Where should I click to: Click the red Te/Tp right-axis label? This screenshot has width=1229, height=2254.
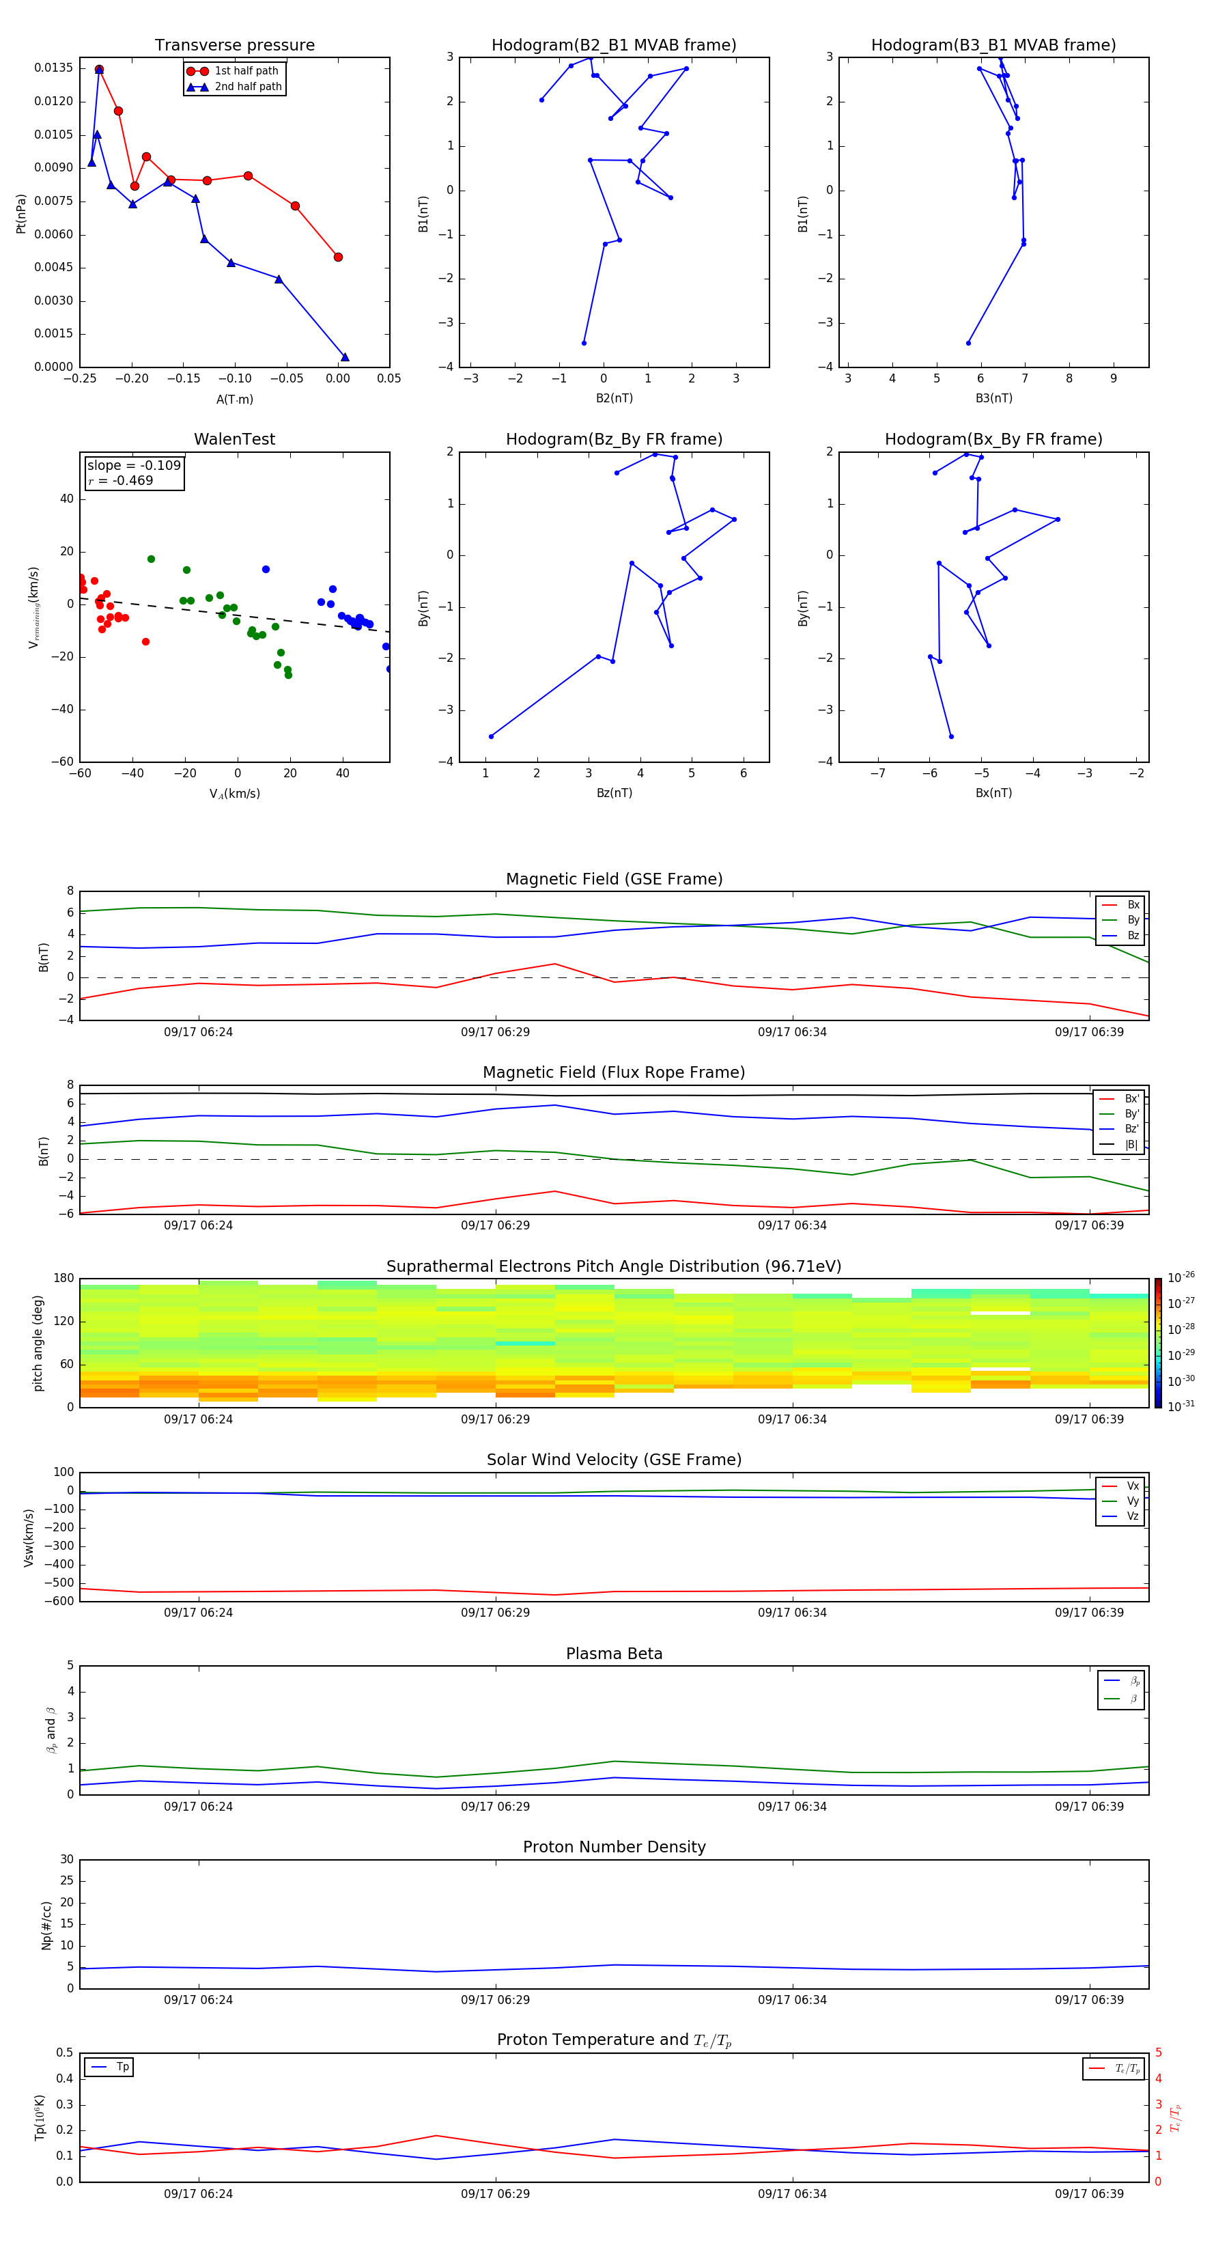(1176, 2117)
